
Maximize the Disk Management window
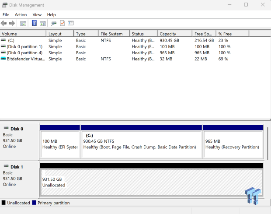(x=246, y=5)
